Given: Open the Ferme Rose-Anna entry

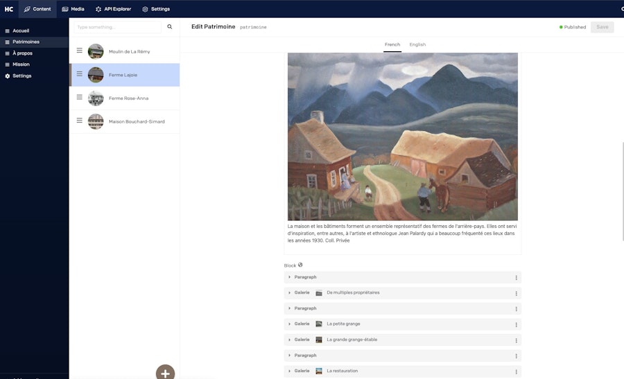Looking at the screenshot, I should coord(125,98).
